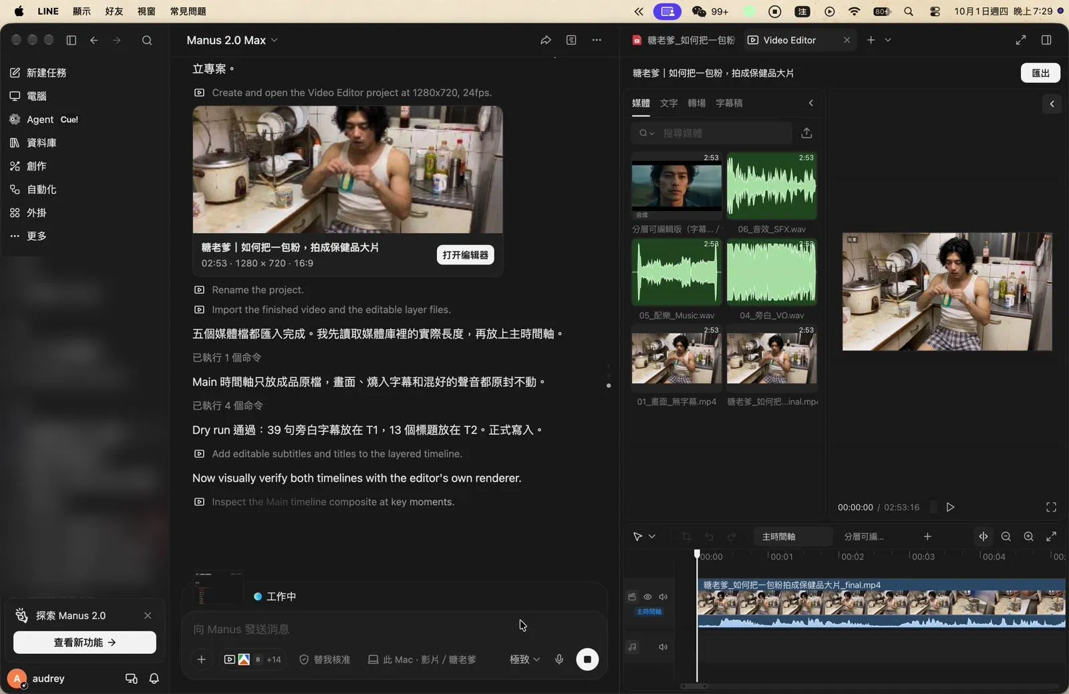Toggle visibility eye on main video track
Viewport: 1069px width, 694px height.
coord(647,596)
